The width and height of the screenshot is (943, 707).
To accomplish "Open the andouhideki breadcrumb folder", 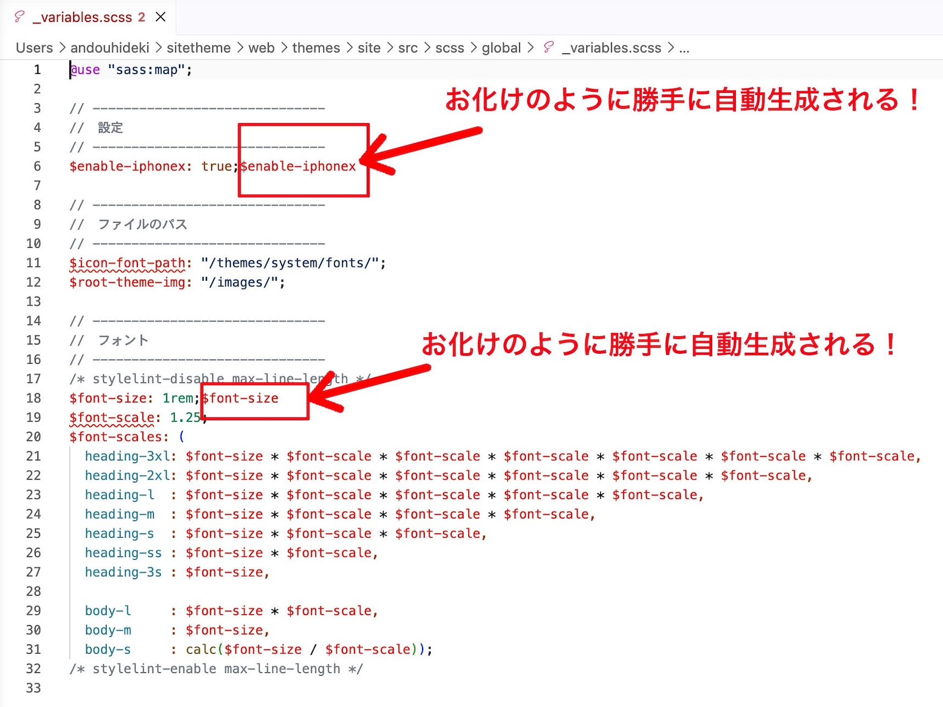I will [109, 48].
